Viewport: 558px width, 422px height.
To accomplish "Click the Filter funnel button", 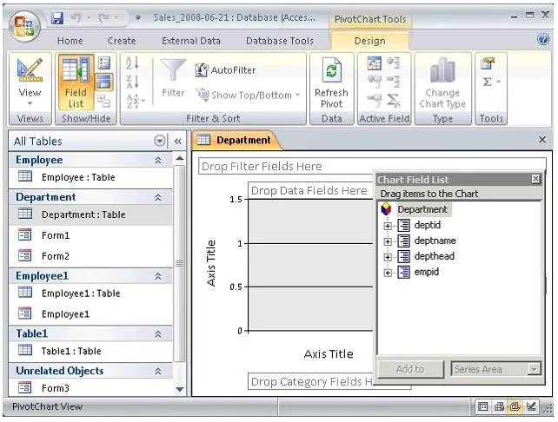I will tap(173, 78).
